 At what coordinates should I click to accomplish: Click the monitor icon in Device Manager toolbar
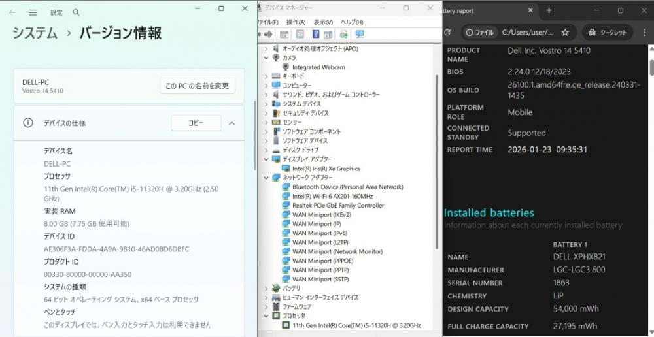click(360, 34)
